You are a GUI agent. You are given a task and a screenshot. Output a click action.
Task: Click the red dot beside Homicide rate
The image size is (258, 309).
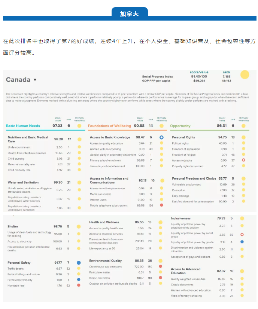click(79, 285)
